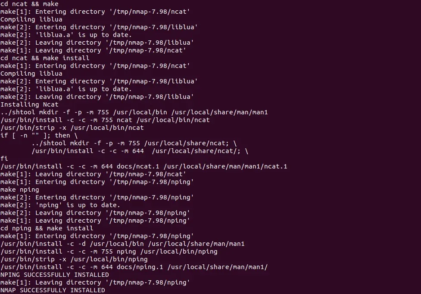The image size is (421, 294).
Task: Click the first 'cd ncat && make' line
Action: click(x=29, y=4)
